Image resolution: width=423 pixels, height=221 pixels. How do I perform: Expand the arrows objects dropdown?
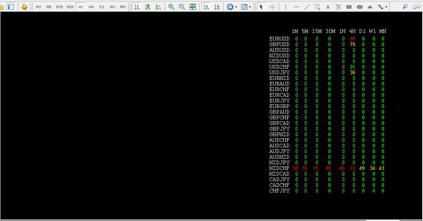[x=386, y=7]
